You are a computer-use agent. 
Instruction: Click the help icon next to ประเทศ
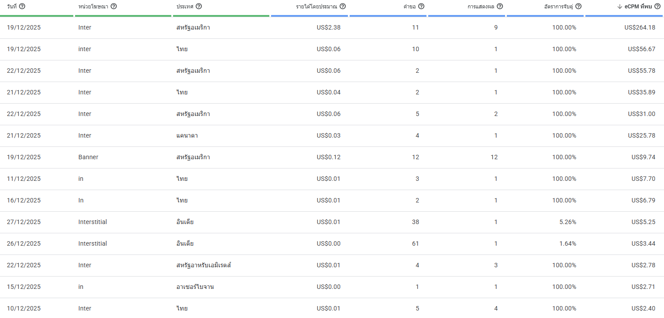tap(199, 6)
